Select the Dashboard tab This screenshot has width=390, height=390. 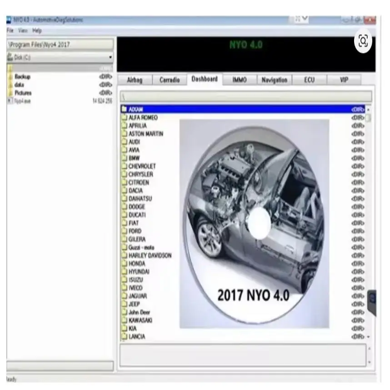205,79
